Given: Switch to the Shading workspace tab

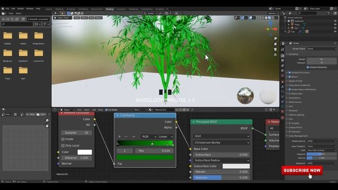Looking at the screenshot, I should pos(109,9).
